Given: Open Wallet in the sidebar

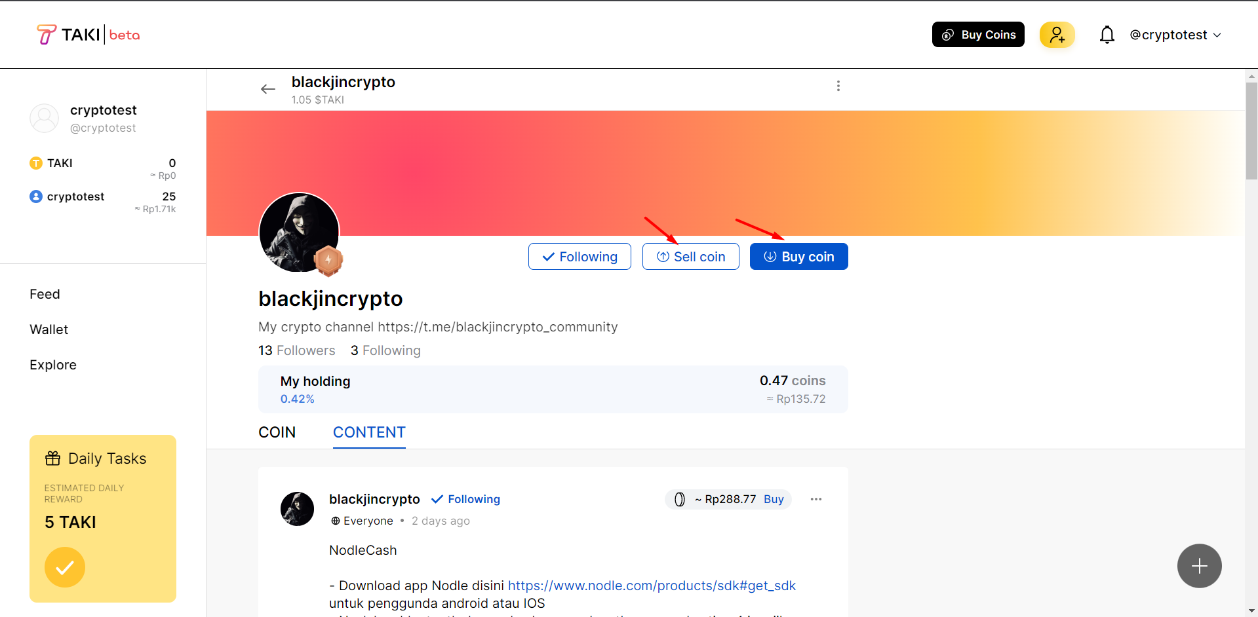Looking at the screenshot, I should click(x=49, y=329).
